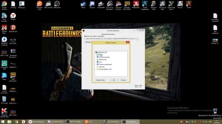Viewport: 222px width, 124px height.
Task: Switch to Redream Chat taskbar window
Action: point(93,122)
